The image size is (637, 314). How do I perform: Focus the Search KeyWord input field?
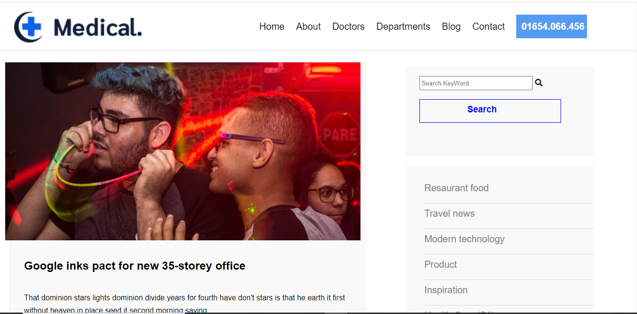[x=476, y=83]
